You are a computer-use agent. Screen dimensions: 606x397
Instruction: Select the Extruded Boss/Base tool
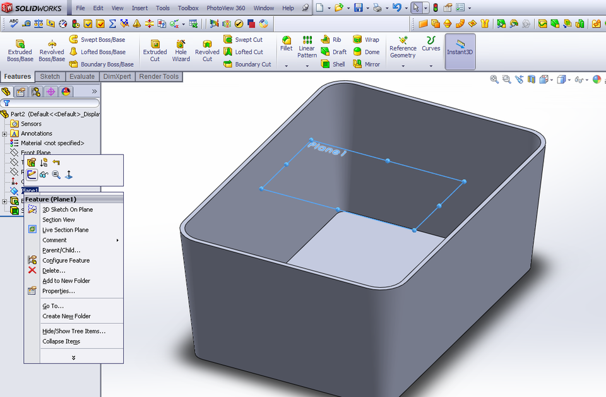point(20,50)
